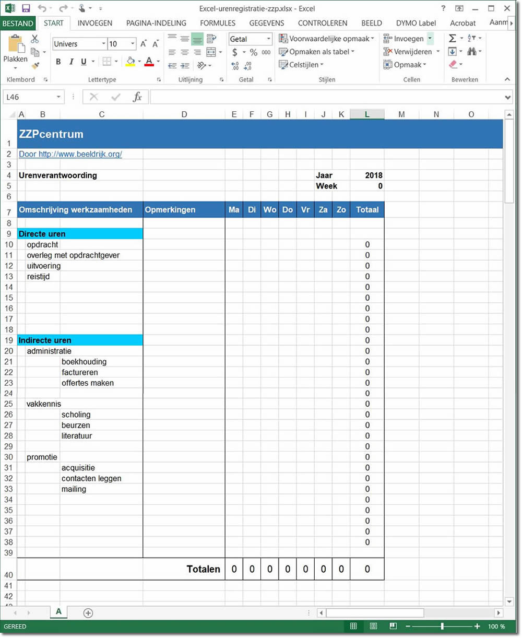The height and width of the screenshot is (638, 522).
Task: Open the Name Box dropdown arrow
Action: [58, 97]
